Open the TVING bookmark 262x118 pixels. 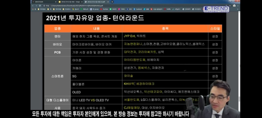(x=121, y=9)
